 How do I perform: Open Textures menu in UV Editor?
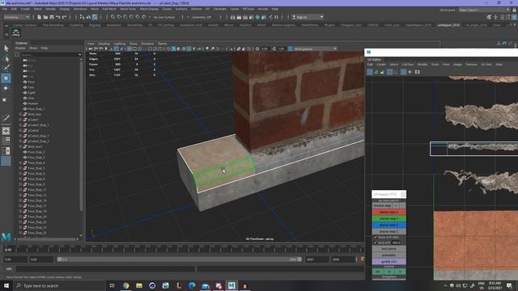[x=471, y=65]
